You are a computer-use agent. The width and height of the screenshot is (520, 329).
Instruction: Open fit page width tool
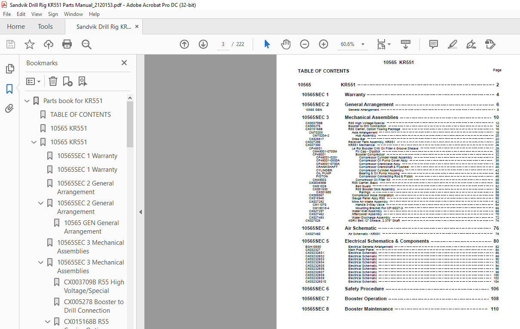point(384,44)
